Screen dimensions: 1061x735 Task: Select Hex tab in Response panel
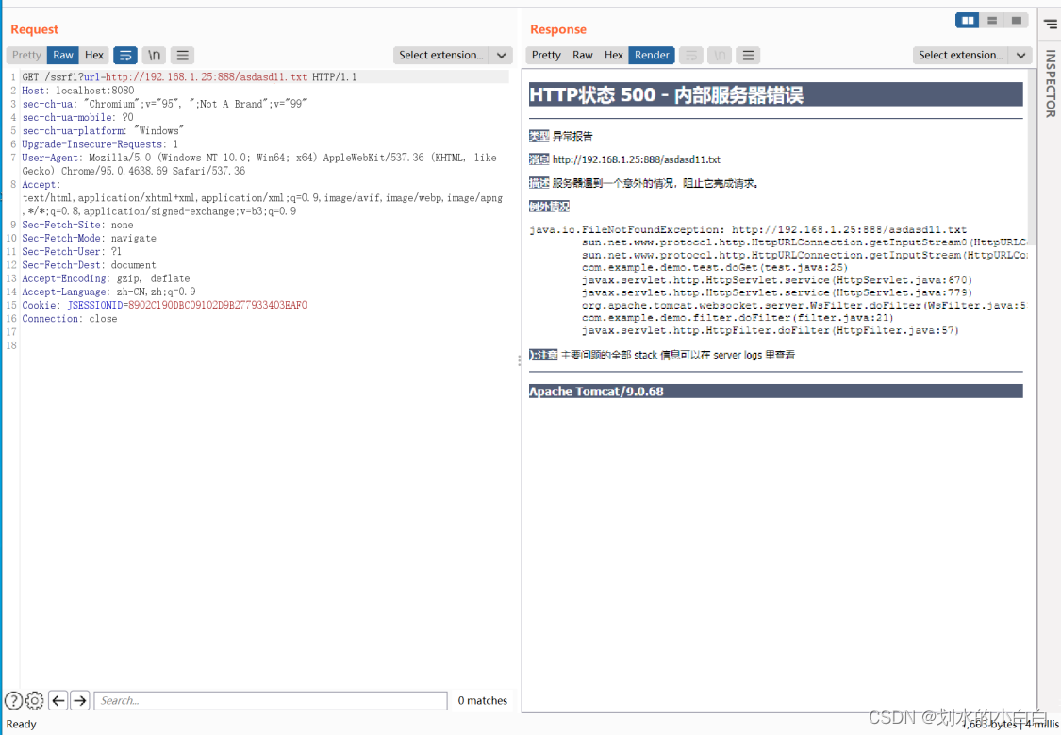614,56
